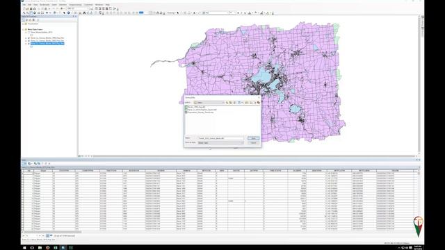This screenshot has height=250, width=445.
Task: Switch TOC to List By Visibility
Action: [30, 20]
